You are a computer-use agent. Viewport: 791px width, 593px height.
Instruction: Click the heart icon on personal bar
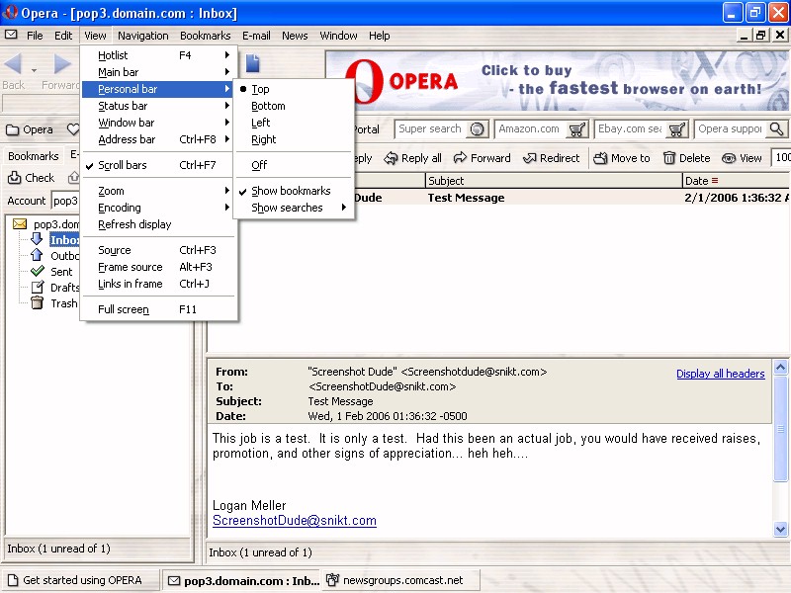point(73,129)
